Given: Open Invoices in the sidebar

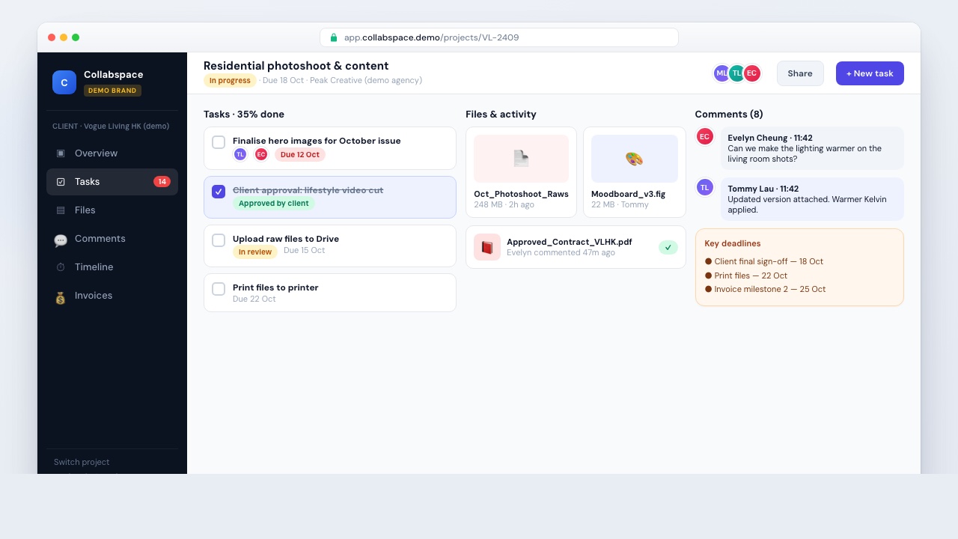Looking at the screenshot, I should [x=112, y=296].
